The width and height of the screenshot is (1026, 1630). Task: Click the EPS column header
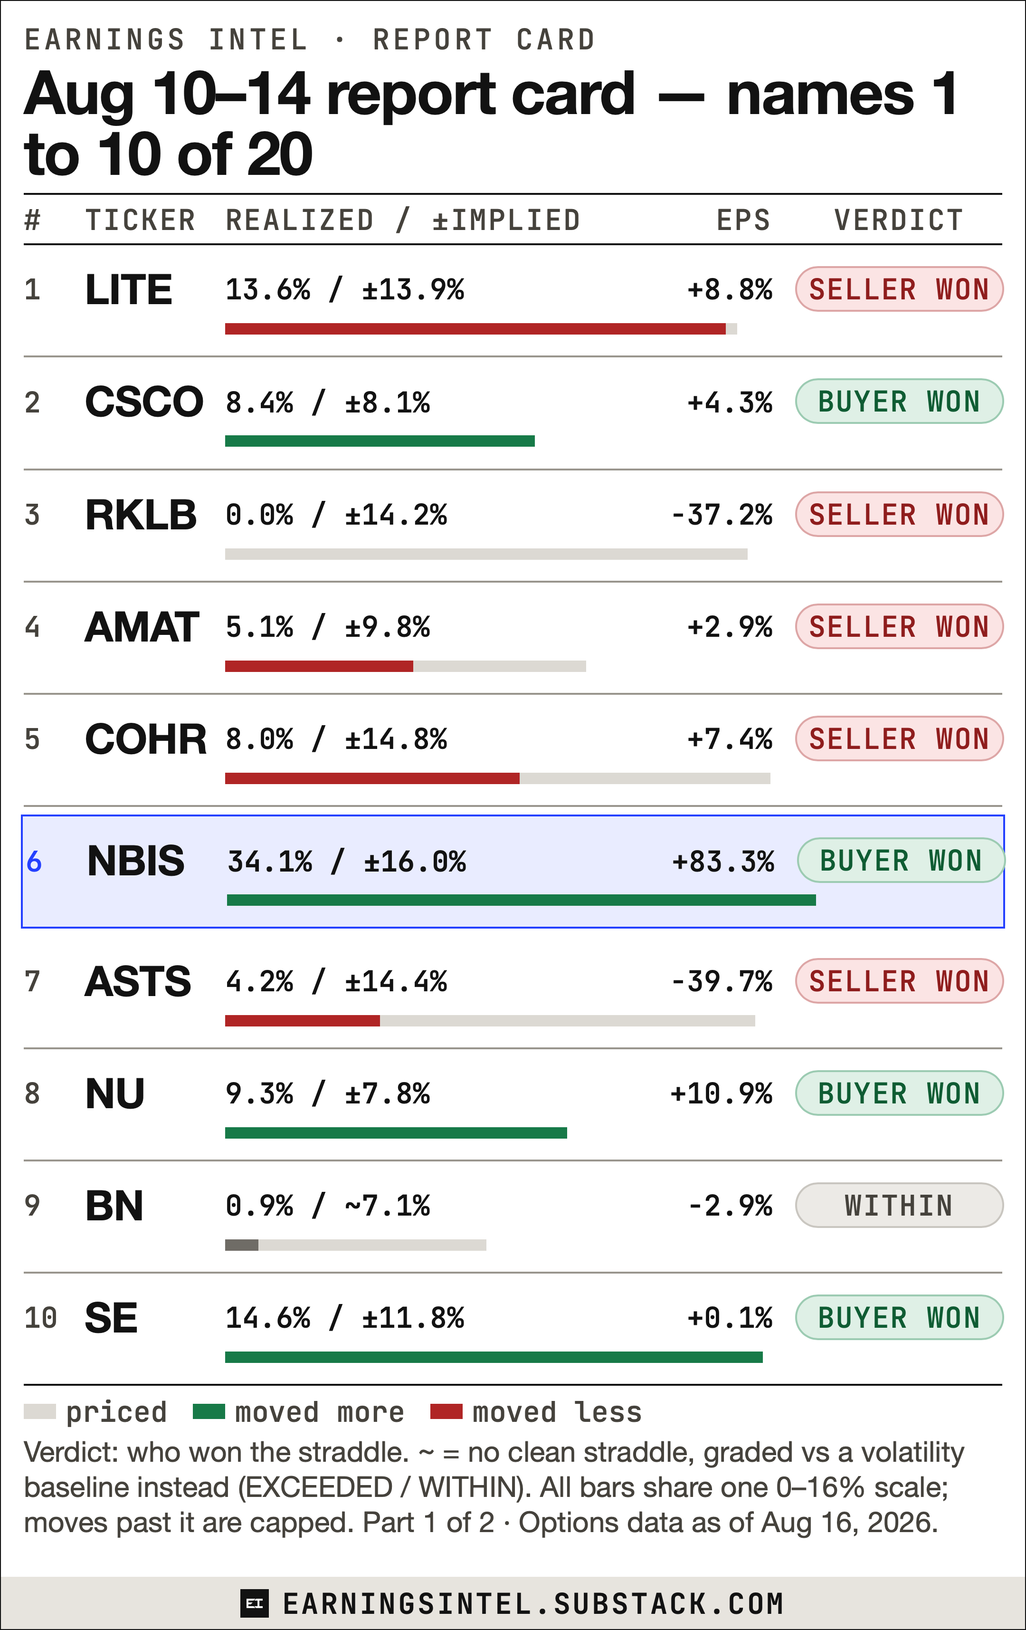[744, 220]
